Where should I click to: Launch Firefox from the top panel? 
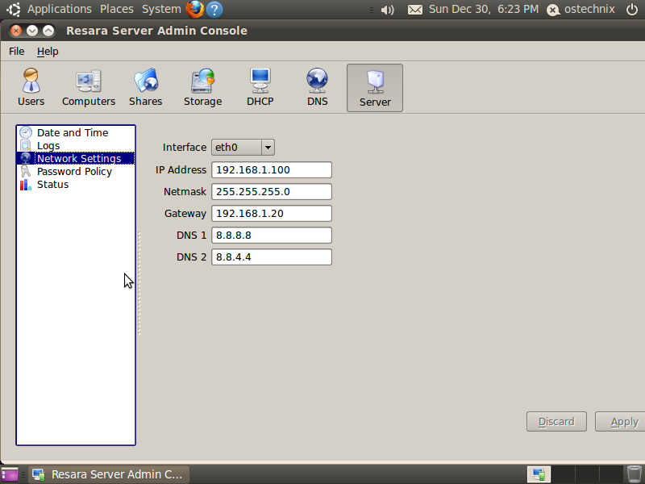[x=194, y=10]
